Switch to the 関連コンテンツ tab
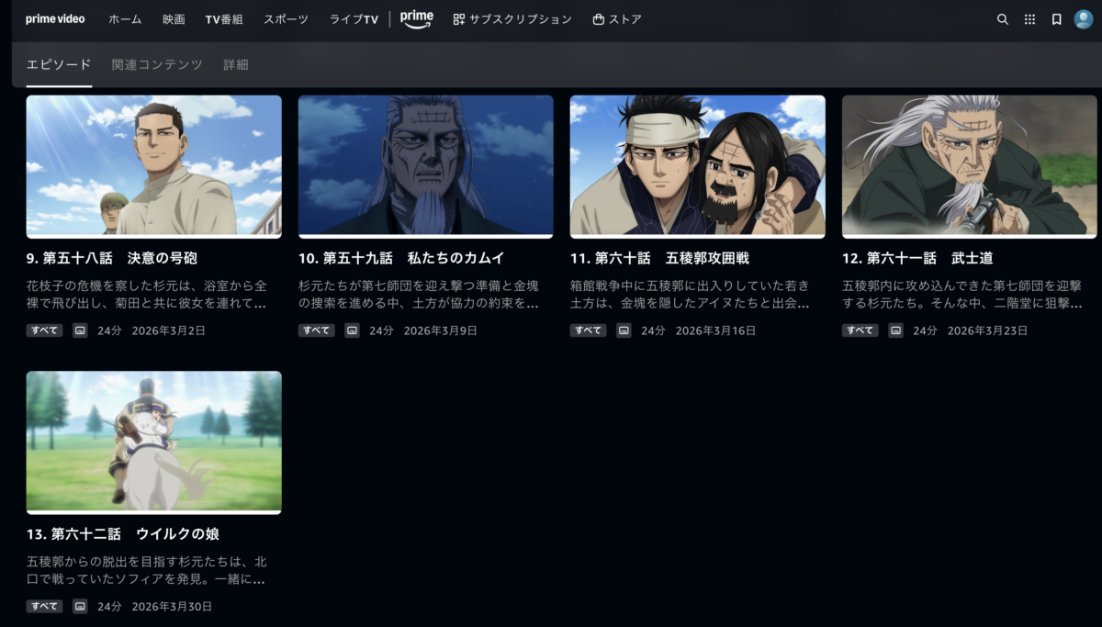 [157, 64]
